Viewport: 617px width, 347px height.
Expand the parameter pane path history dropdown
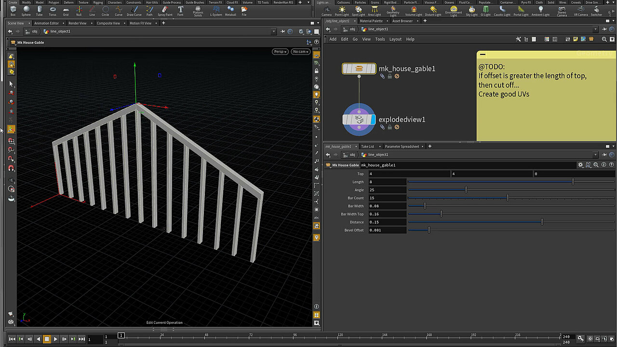click(596, 155)
